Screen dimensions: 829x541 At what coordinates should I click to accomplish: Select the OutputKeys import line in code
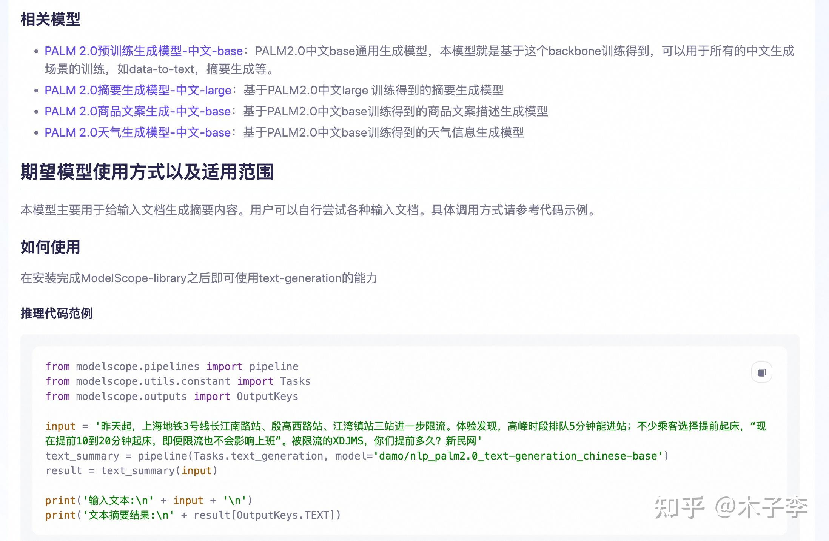tap(171, 396)
